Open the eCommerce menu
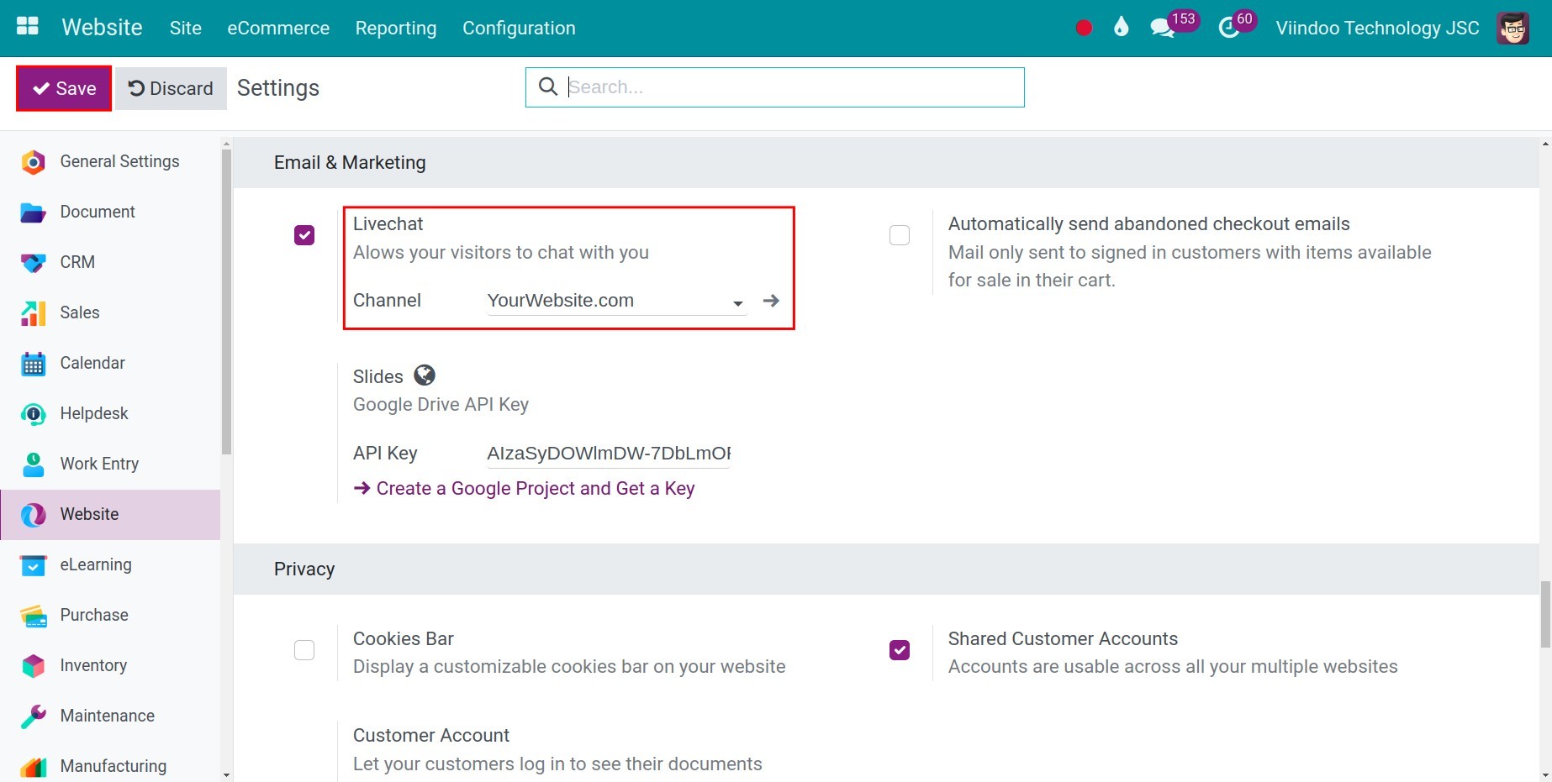This screenshot has width=1552, height=782. point(278,28)
